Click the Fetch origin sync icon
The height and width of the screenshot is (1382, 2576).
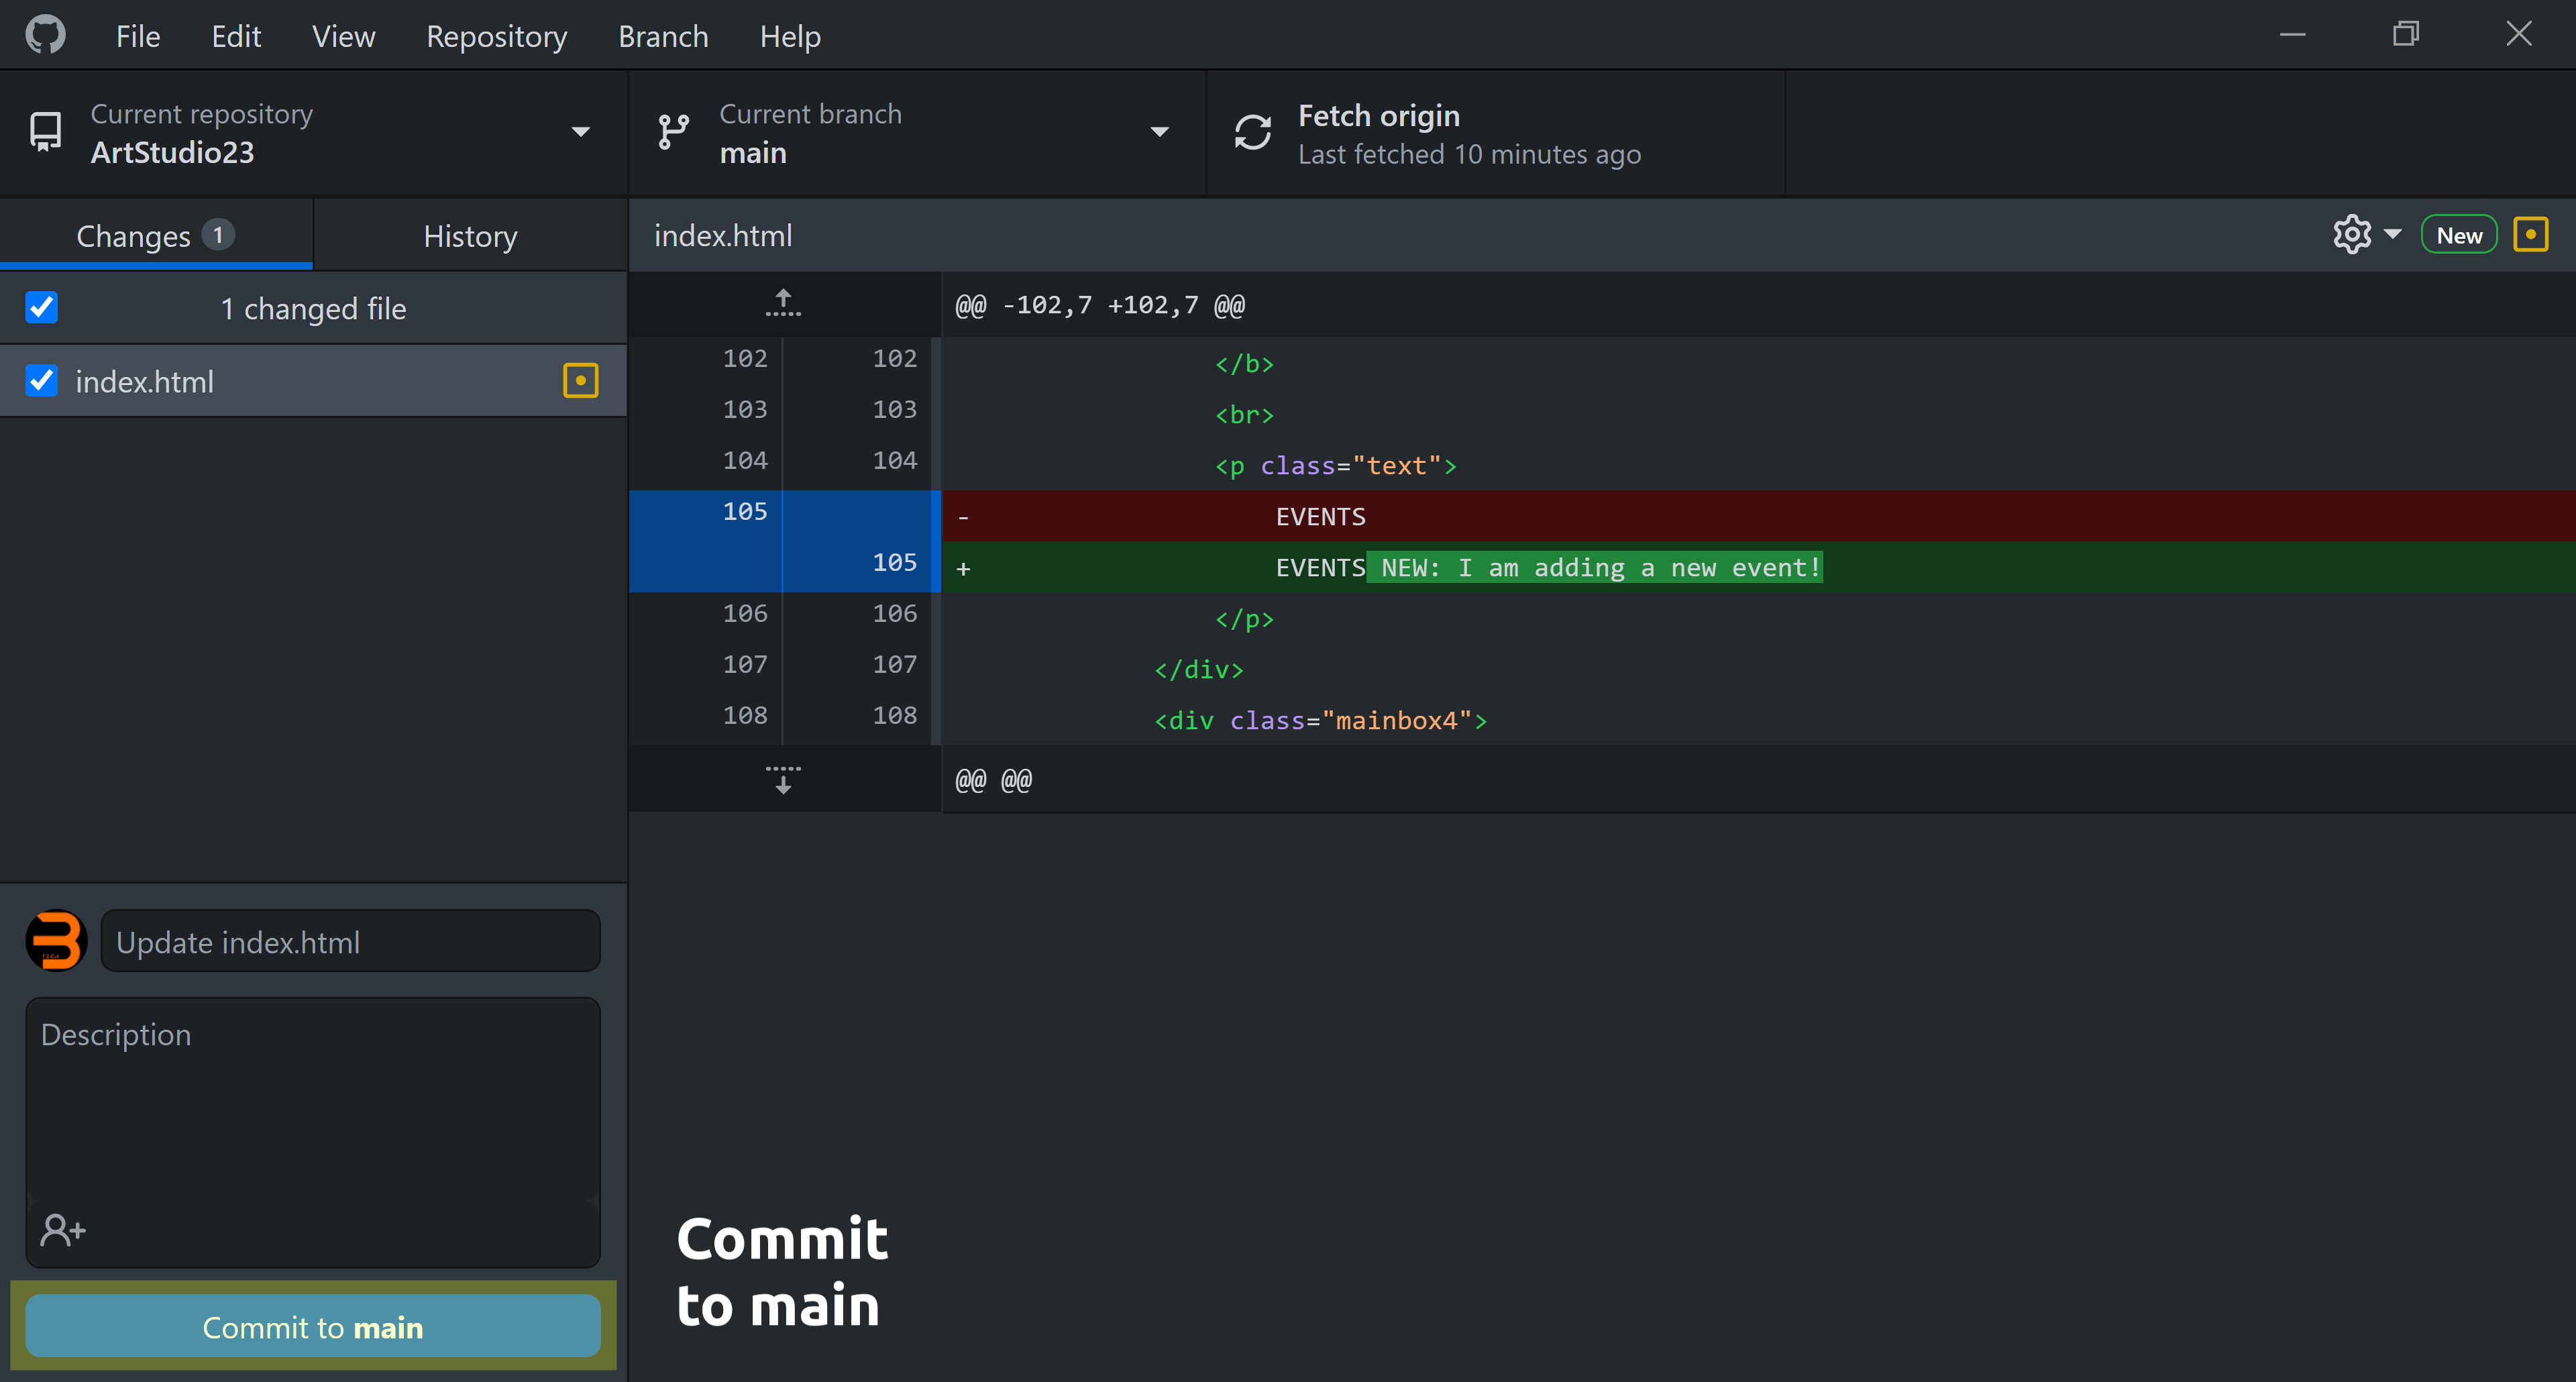1252,132
